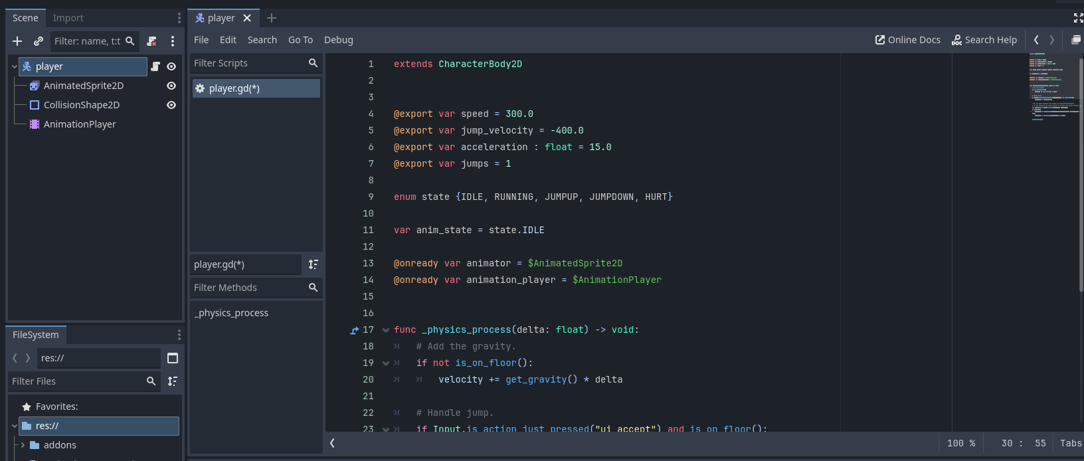Screen dimensions: 1084x461
Task: Go to next edited script with history arrow
Action: pyautogui.click(x=1052, y=40)
